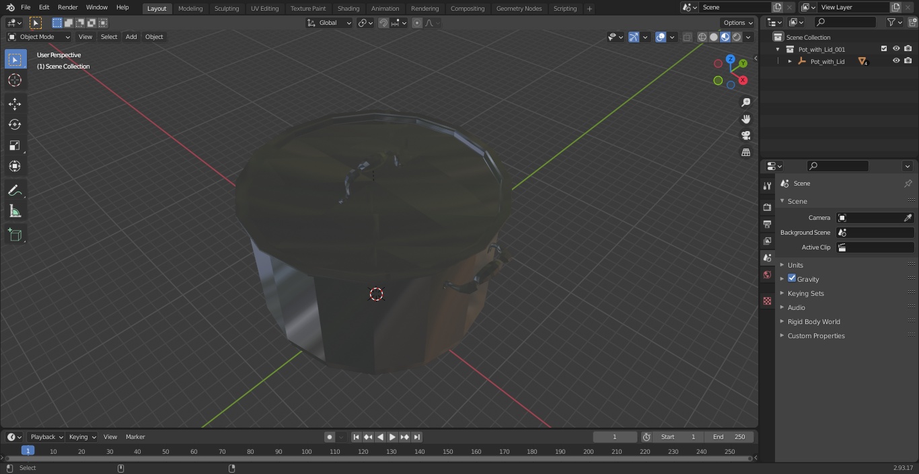
Task: Choose the Move tool
Action: (15, 104)
